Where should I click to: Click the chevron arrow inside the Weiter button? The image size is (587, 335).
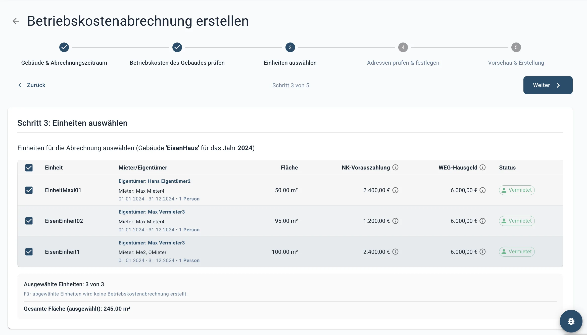[558, 85]
